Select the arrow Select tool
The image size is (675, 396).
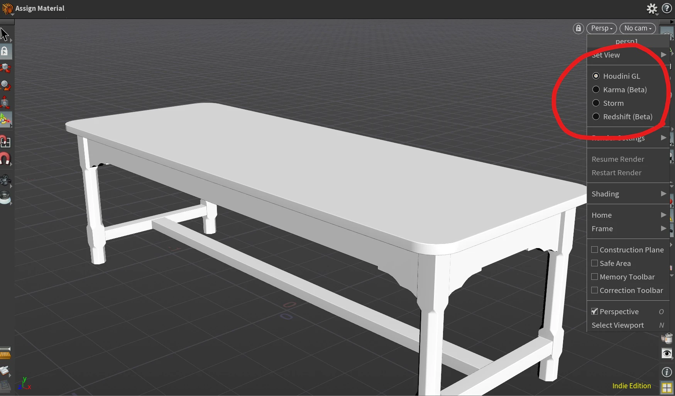point(5,34)
